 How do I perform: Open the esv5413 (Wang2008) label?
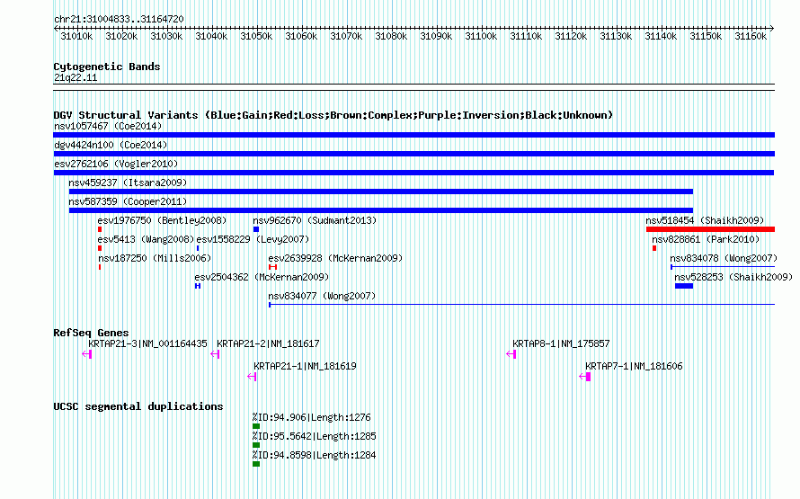coord(146,239)
